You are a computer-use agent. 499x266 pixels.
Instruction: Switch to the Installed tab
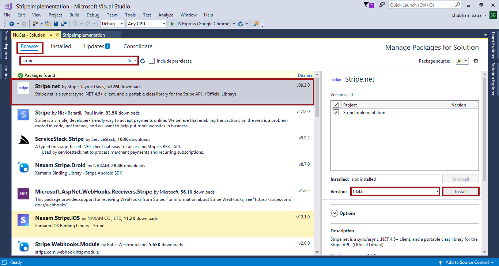[x=61, y=46]
